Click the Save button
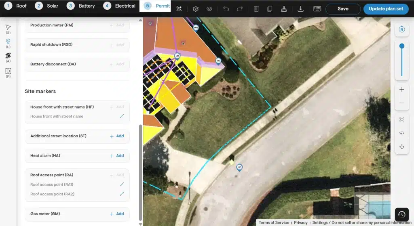Screen dimensions: 414x226 tap(342, 9)
